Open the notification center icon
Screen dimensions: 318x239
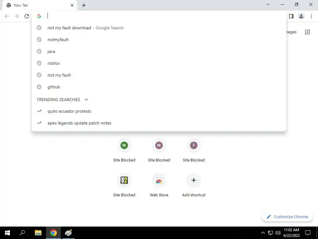pyautogui.click(x=308, y=233)
